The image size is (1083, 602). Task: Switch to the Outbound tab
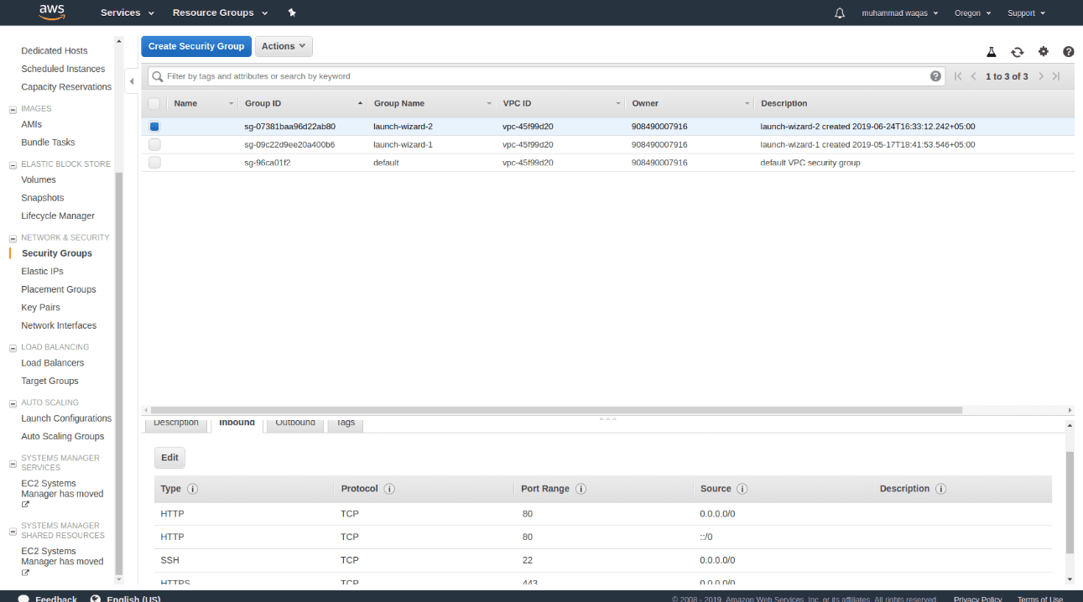point(294,423)
